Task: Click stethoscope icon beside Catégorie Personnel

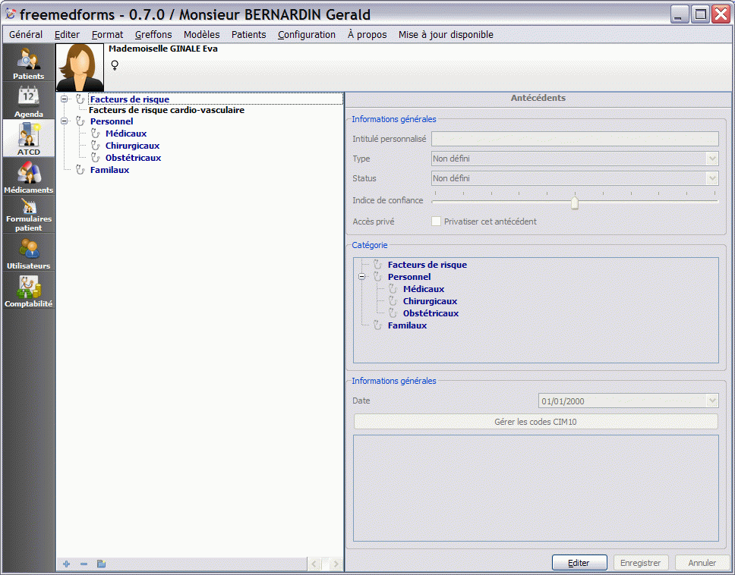Action: 378,277
